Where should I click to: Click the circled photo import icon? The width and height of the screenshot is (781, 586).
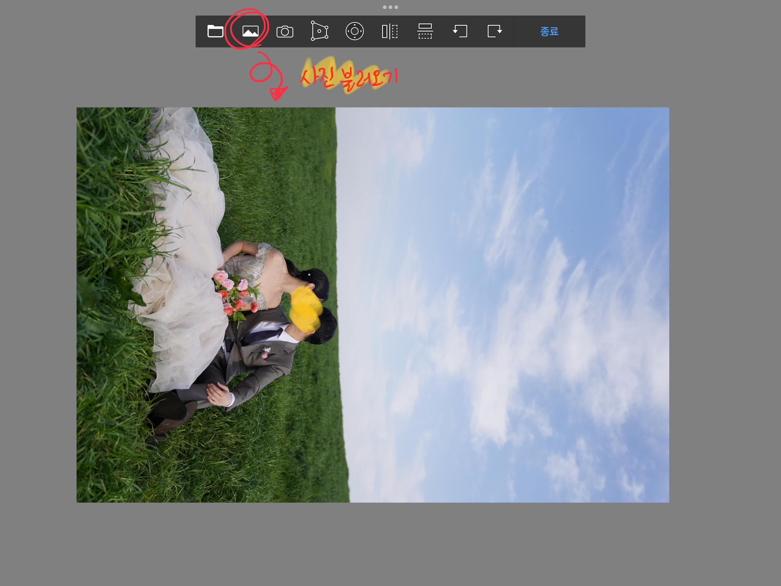(250, 31)
